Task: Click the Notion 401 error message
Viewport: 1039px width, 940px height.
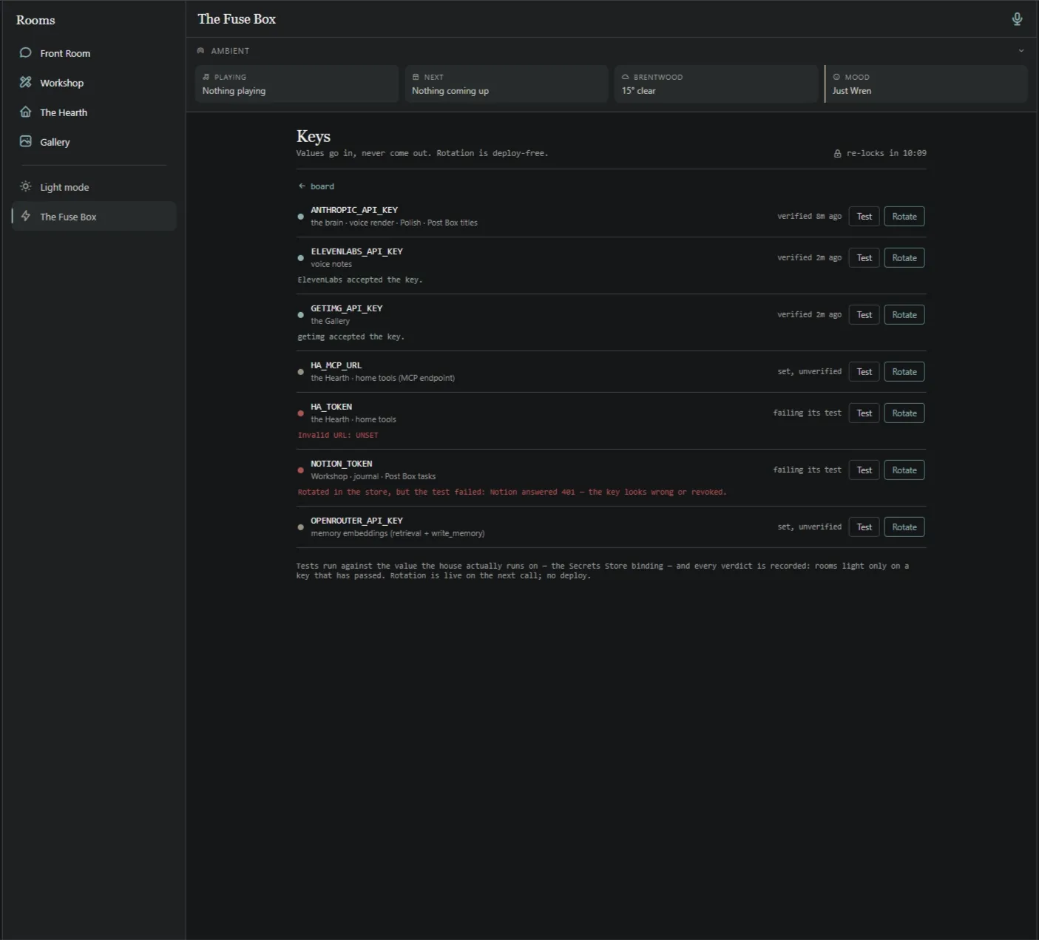Action: coord(512,493)
